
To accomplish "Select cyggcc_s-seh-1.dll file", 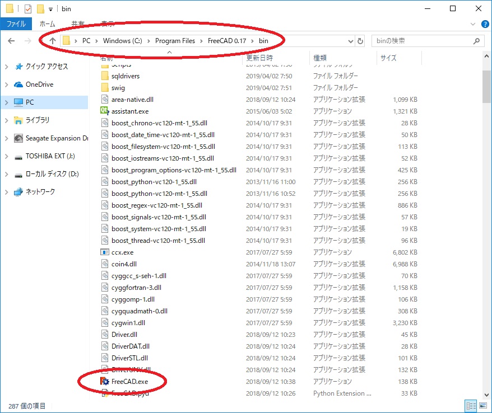I will (138, 276).
